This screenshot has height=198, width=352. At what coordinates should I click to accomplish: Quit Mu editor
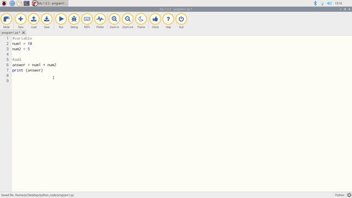tap(181, 21)
